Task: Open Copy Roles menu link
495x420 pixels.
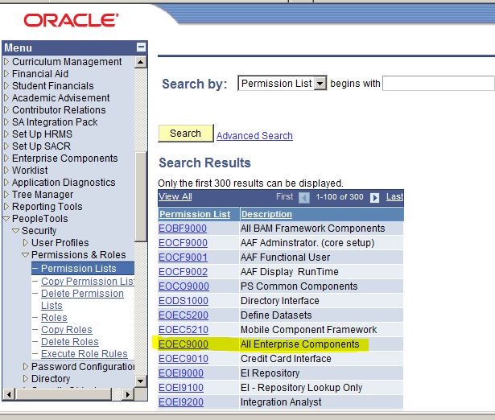Action: tap(66, 329)
